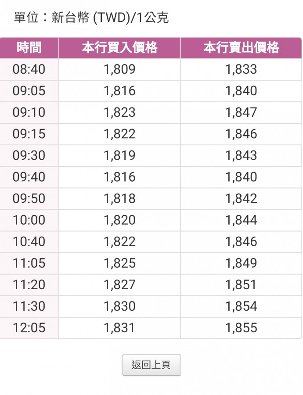Viewport: 303px width, 395px height.
Task: Select the 09:50 time cell
Action: [x=29, y=198]
